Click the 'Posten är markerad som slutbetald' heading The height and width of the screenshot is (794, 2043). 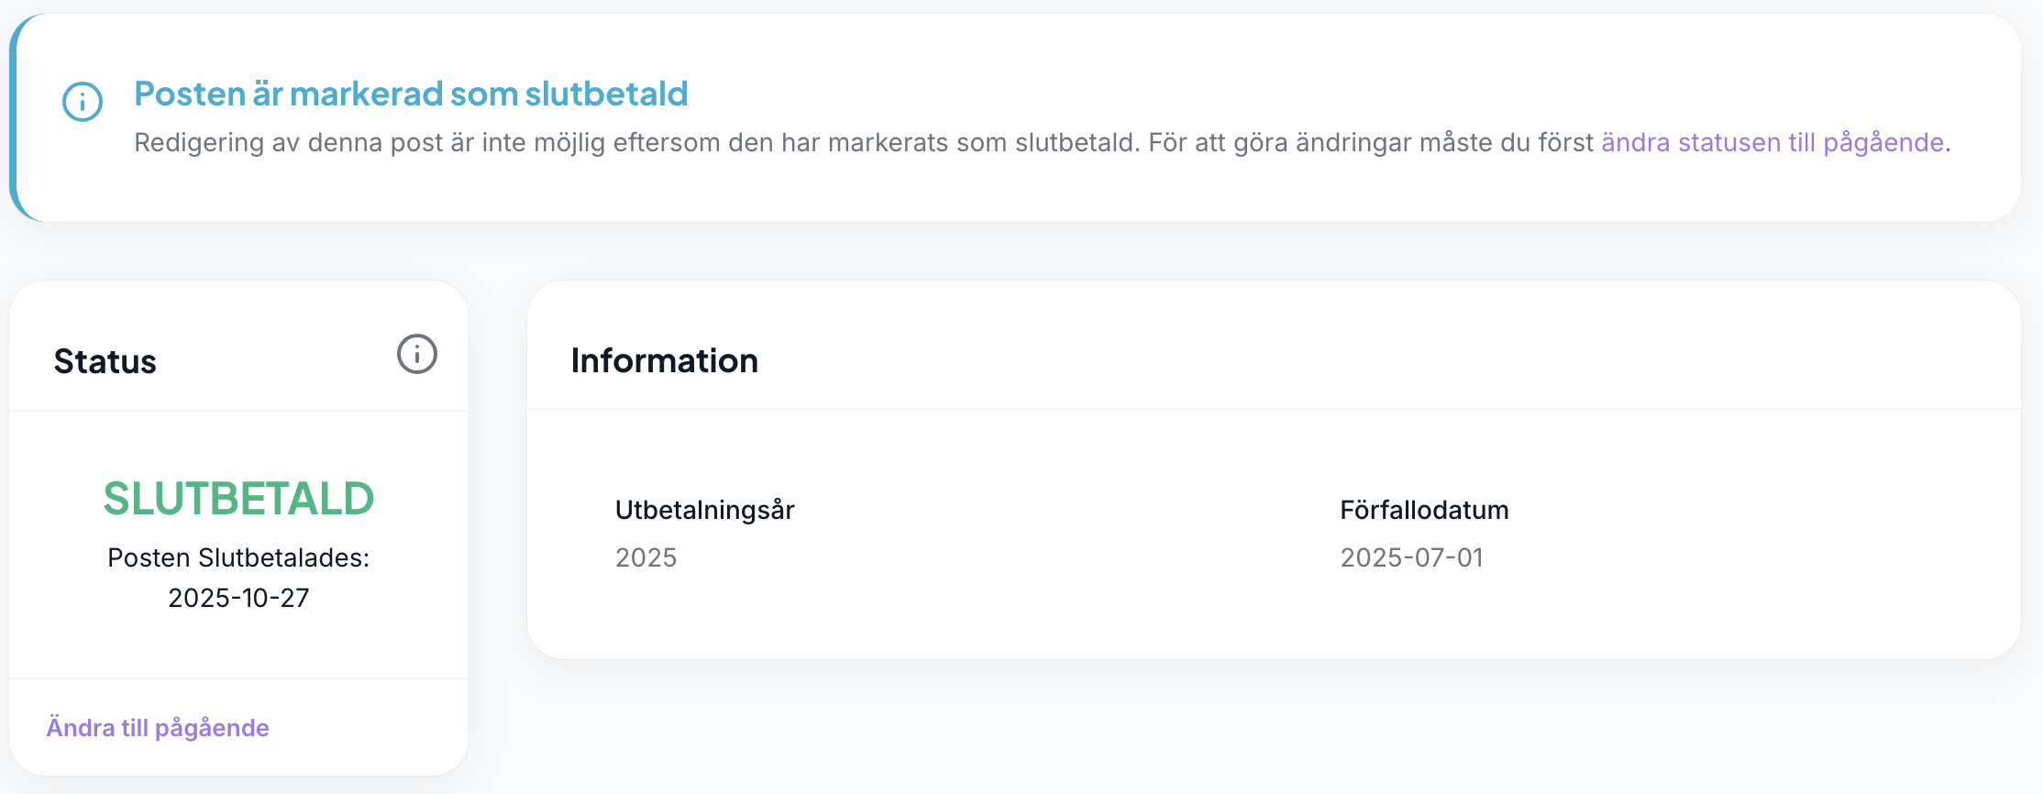(411, 94)
